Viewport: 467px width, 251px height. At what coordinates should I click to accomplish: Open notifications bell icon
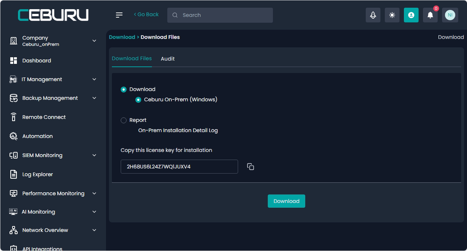(x=430, y=15)
